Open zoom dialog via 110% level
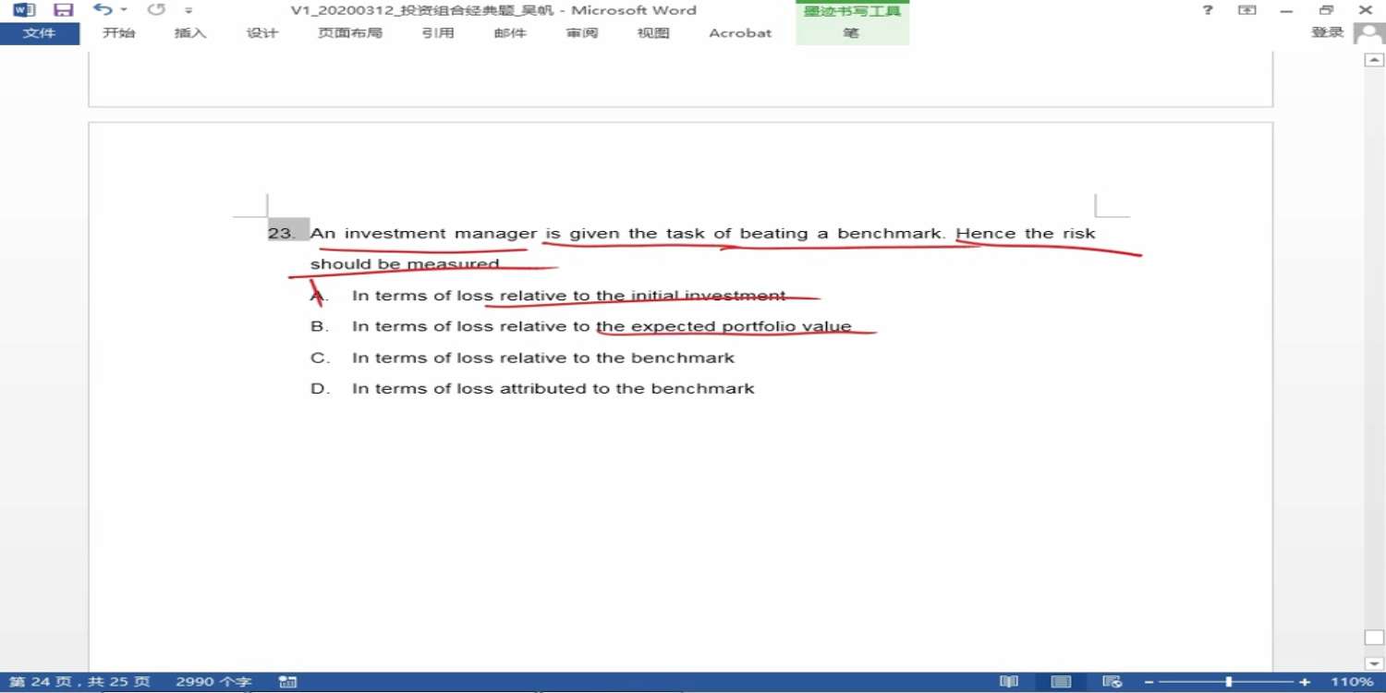Screen dimensions: 1386x693 pyautogui.click(x=1352, y=682)
